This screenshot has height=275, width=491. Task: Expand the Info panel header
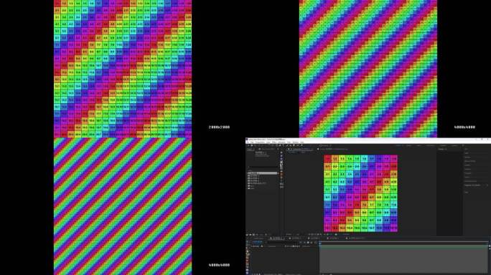[467, 149]
